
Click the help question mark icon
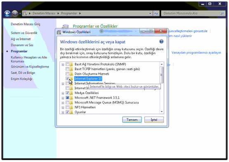coord(161,42)
